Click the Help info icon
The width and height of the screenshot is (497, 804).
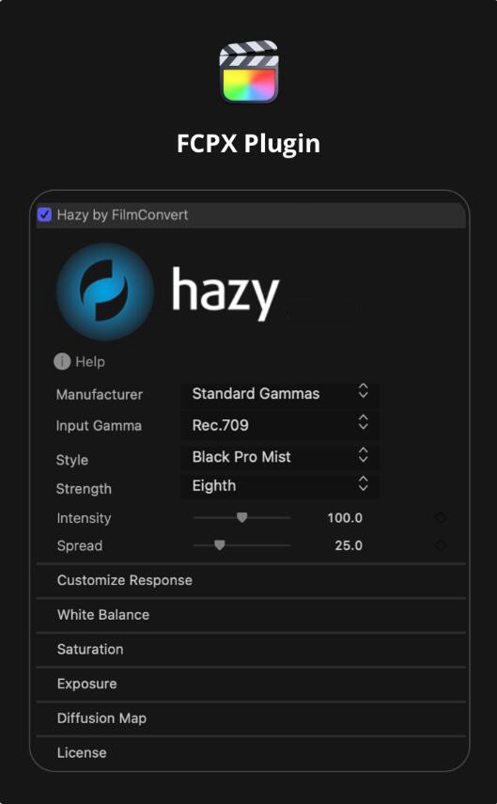point(62,361)
